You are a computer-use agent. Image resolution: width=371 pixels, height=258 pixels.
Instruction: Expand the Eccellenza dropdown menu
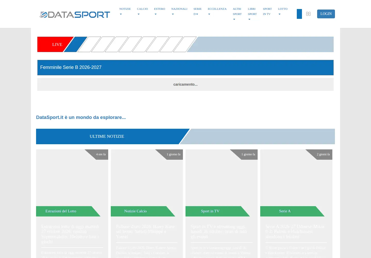217,11
